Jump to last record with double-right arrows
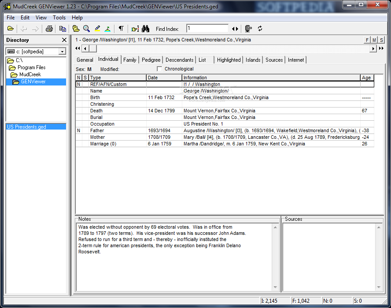This screenshot has height=308, width=391. coord(381,48)
